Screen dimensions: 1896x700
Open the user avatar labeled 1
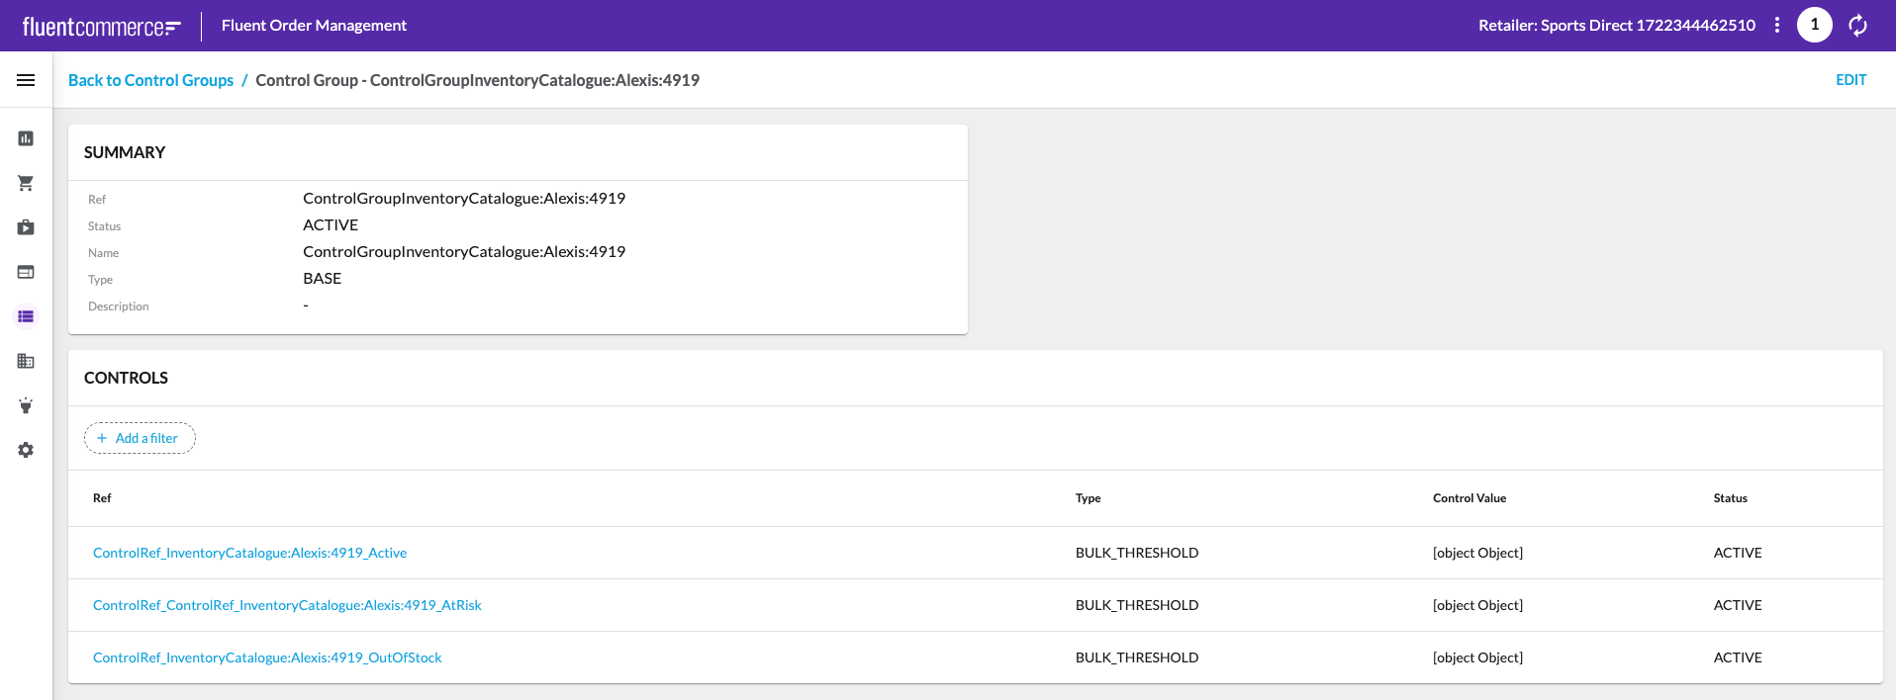tap(1814, 26)
